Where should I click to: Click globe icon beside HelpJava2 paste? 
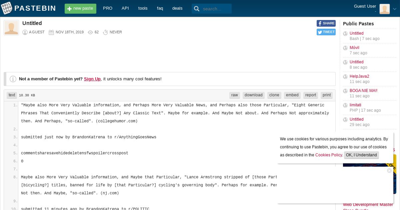coord(345,77)
